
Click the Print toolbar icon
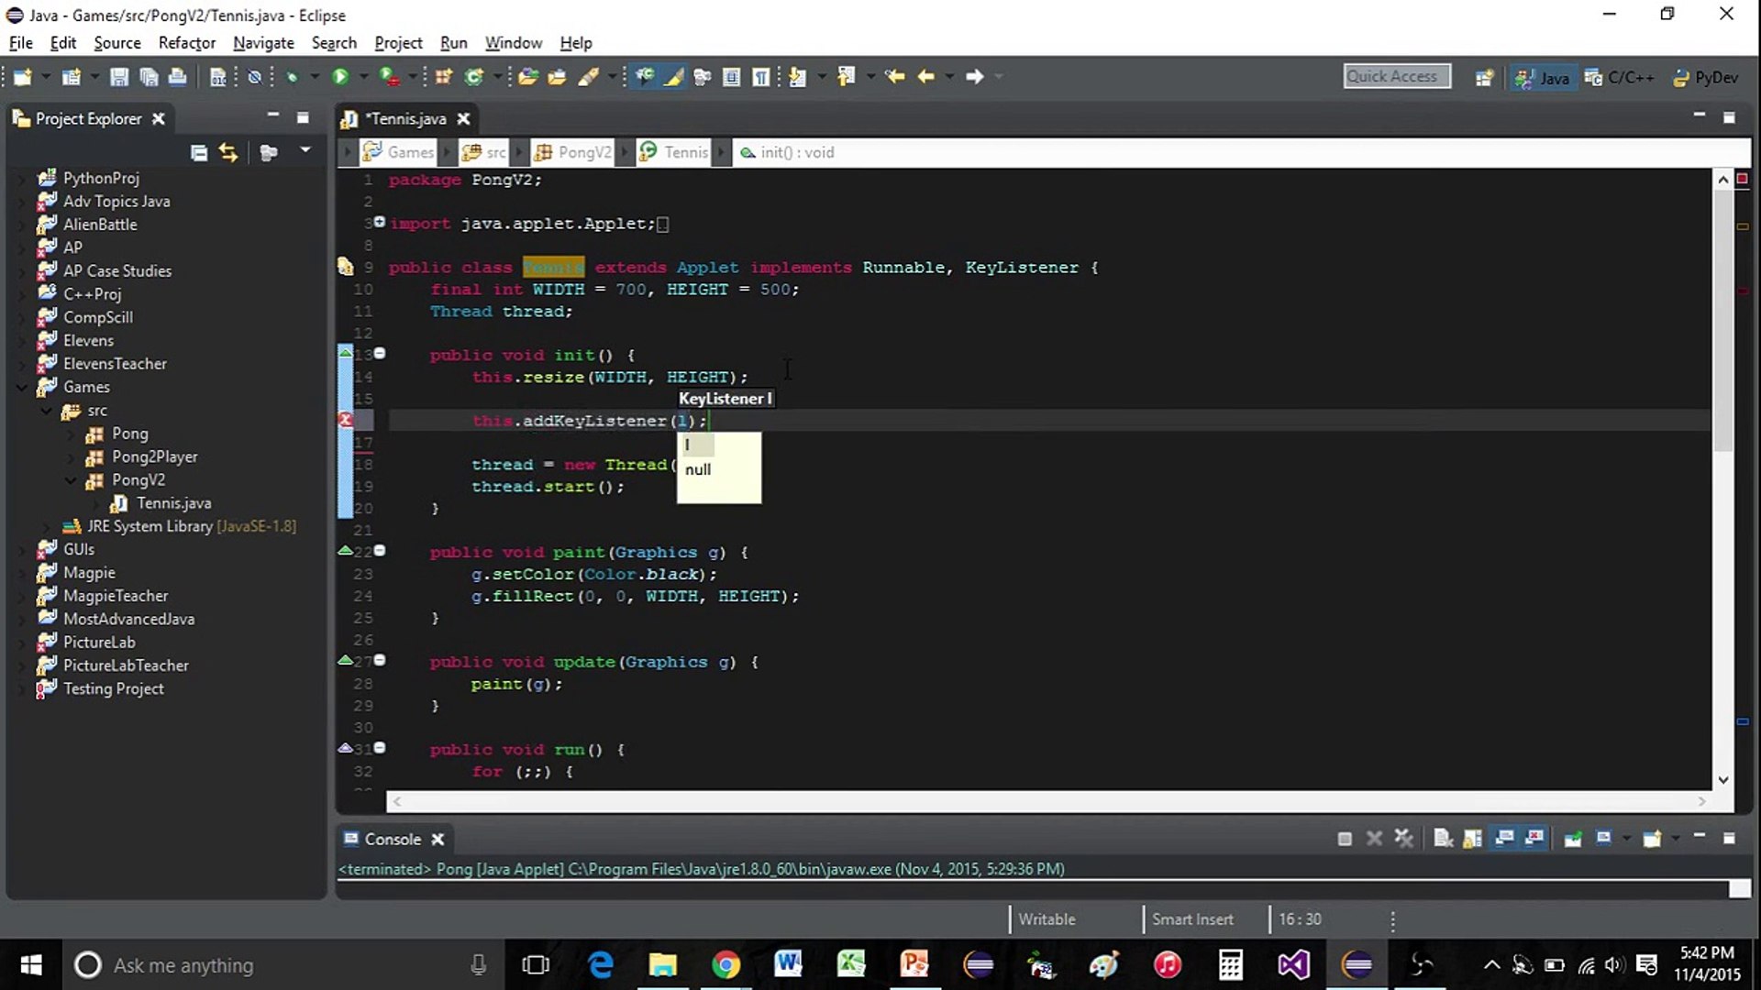178,77
